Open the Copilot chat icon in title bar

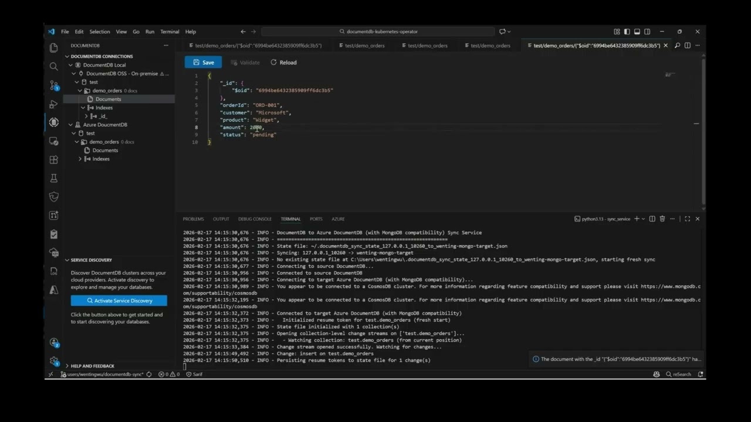coord(502,32)
